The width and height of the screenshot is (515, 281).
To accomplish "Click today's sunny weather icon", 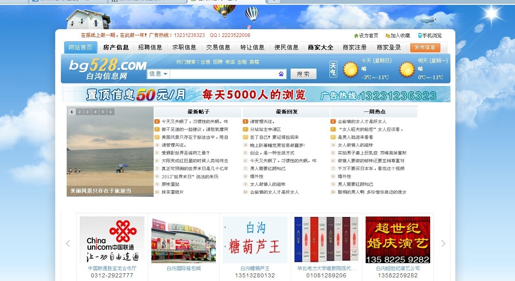I will (351, 69).
